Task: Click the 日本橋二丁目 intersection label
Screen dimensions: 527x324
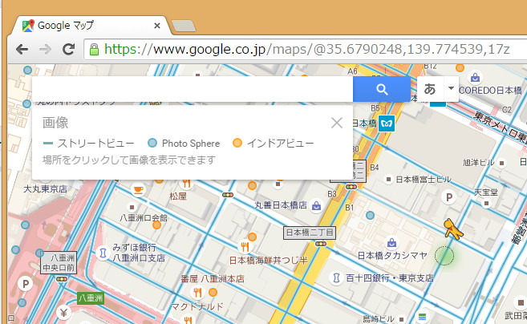Action: pos(309,233)
